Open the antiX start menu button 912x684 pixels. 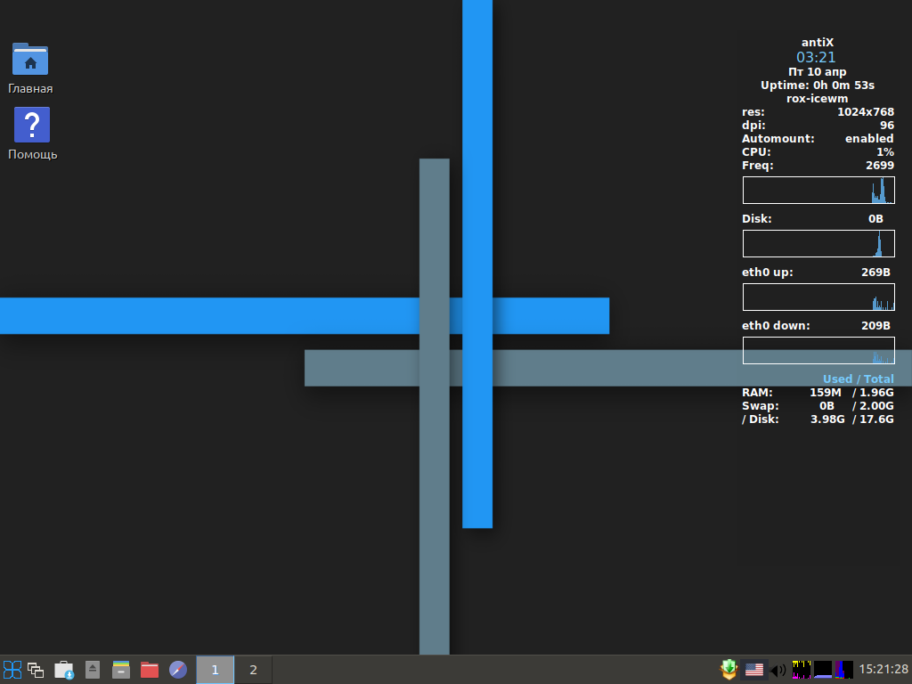(12, 670)
